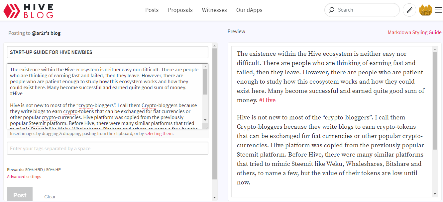Click the Clear button
Image resolution: width=443 pixels, height=202 pixels.
(50, 197)
